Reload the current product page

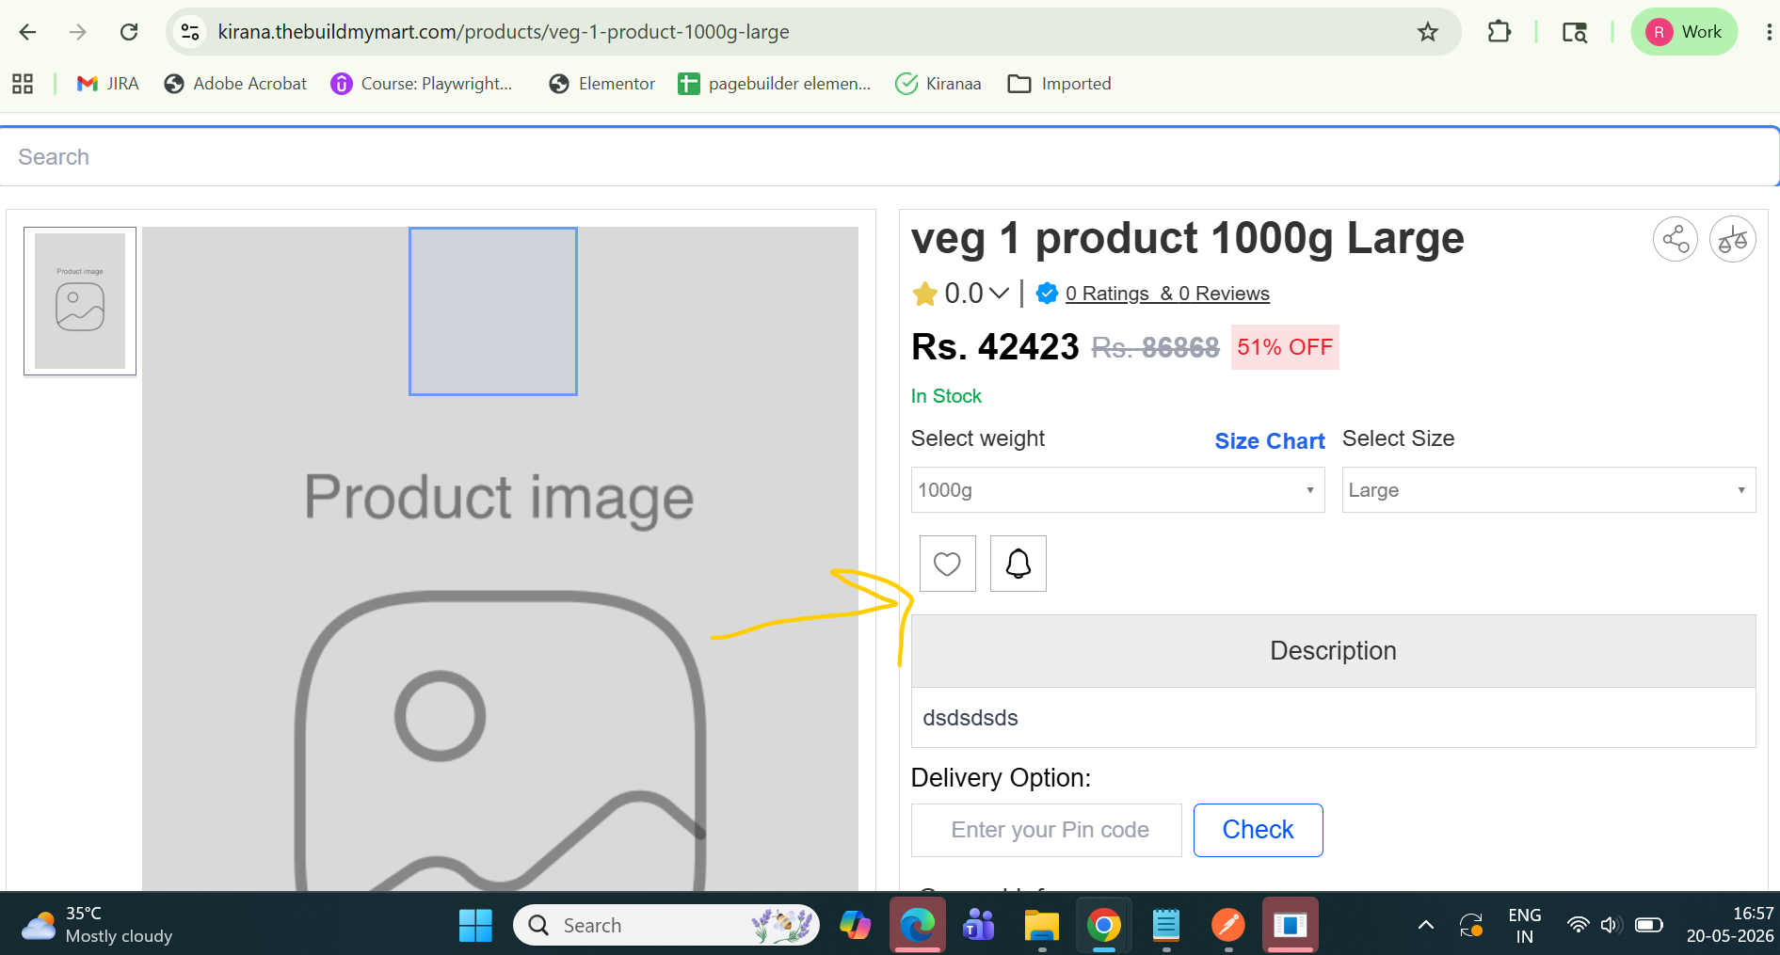click(129, 32)
